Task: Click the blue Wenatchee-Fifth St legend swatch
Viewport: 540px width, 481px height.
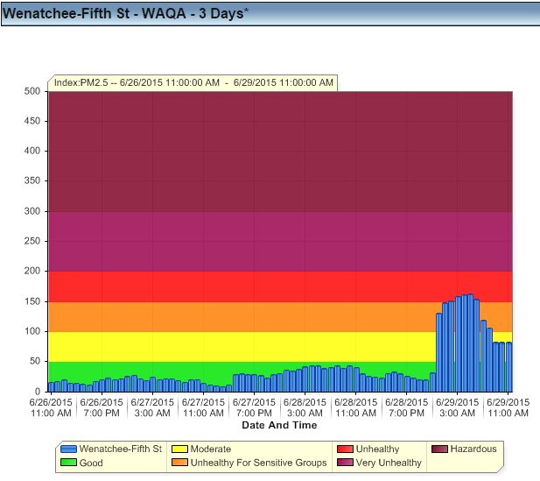Action: [68, 449]
